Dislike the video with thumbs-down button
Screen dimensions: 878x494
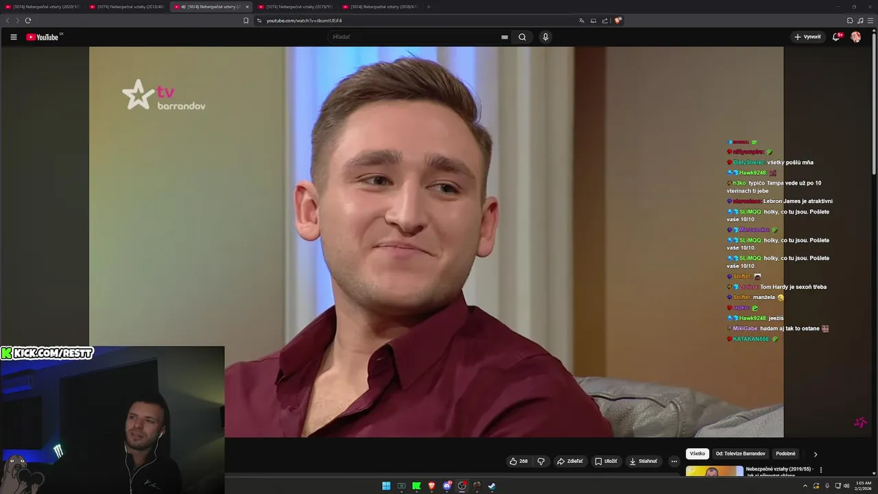click(x=541, y=461)
